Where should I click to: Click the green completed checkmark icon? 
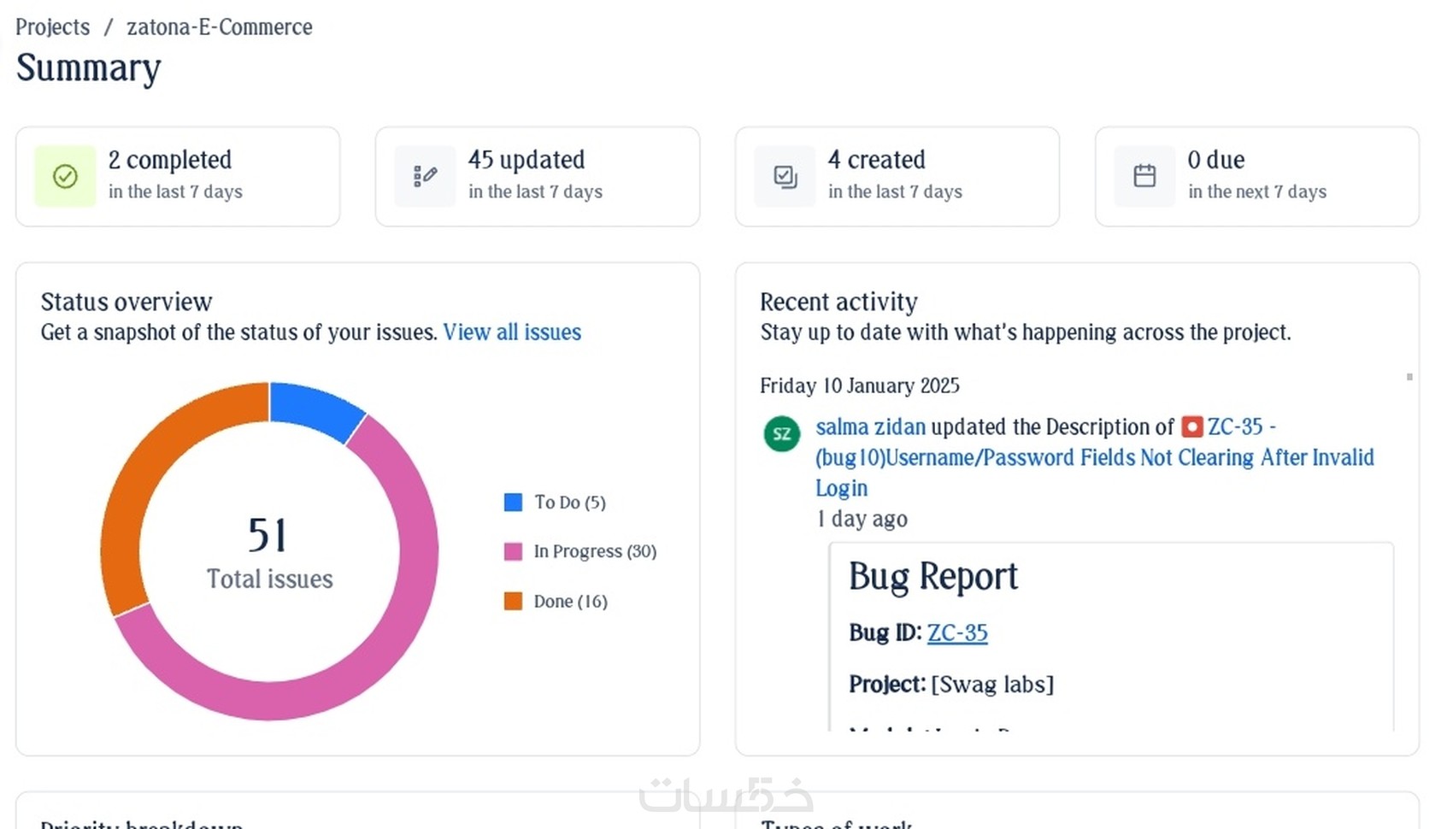[x=65, y=177]
